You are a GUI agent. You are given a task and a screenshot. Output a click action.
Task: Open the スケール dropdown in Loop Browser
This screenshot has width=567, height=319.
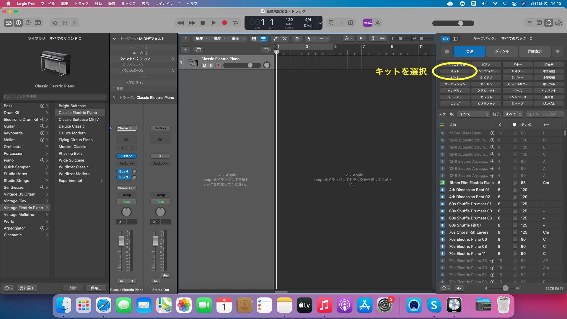coord(474,114)
